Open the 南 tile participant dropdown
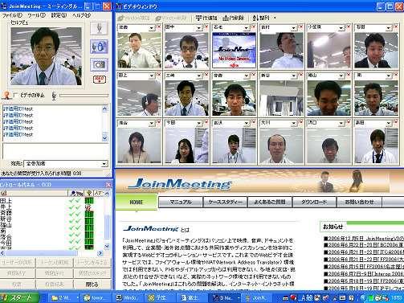Screen dimensions: 404x303 point(389,76)
